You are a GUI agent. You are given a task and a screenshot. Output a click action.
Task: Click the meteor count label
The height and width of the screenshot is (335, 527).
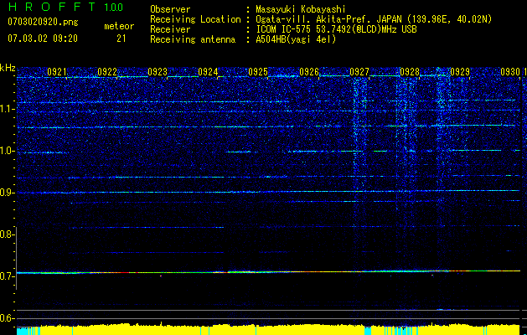click(119, 26)
